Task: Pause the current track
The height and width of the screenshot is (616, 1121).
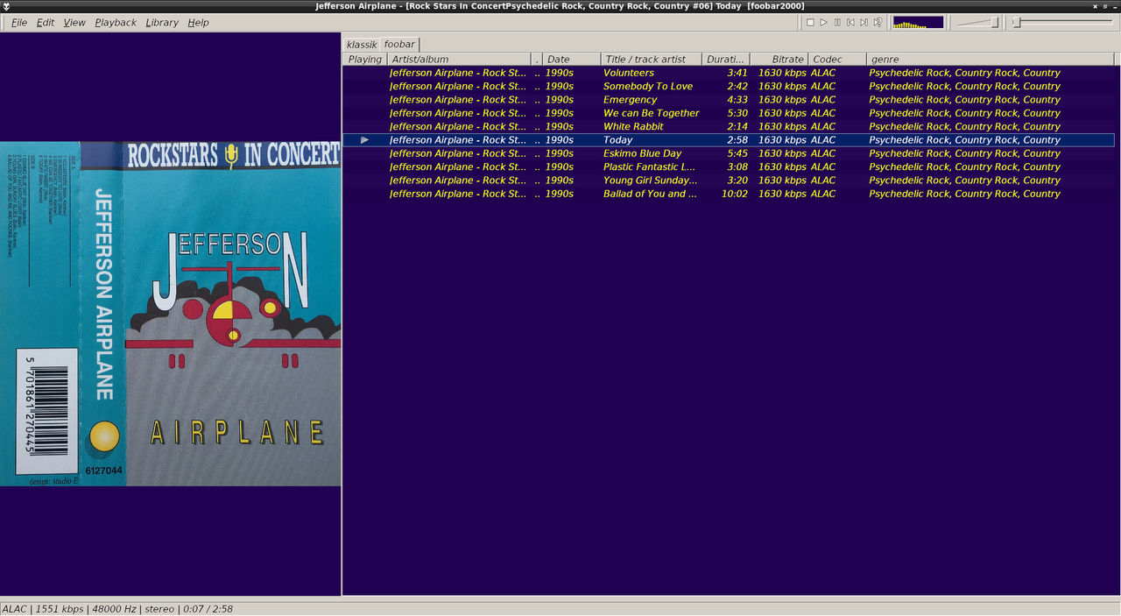Action: (x=837, y=22)
